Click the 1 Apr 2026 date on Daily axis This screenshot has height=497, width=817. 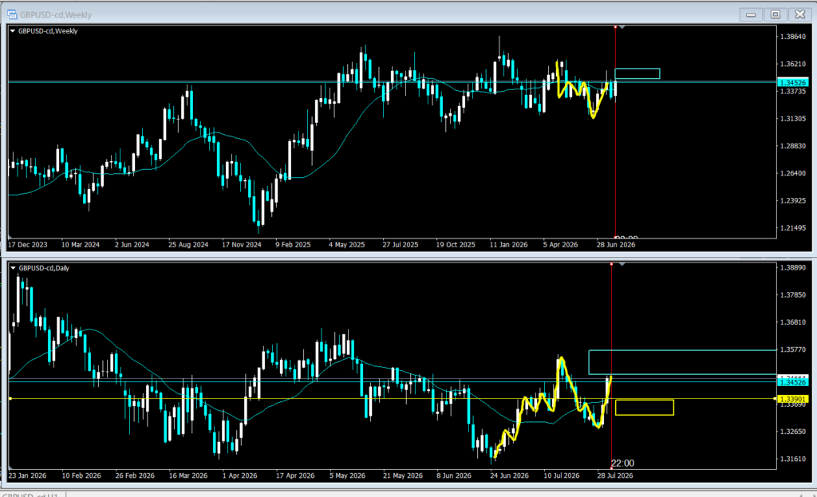[239, 475]
